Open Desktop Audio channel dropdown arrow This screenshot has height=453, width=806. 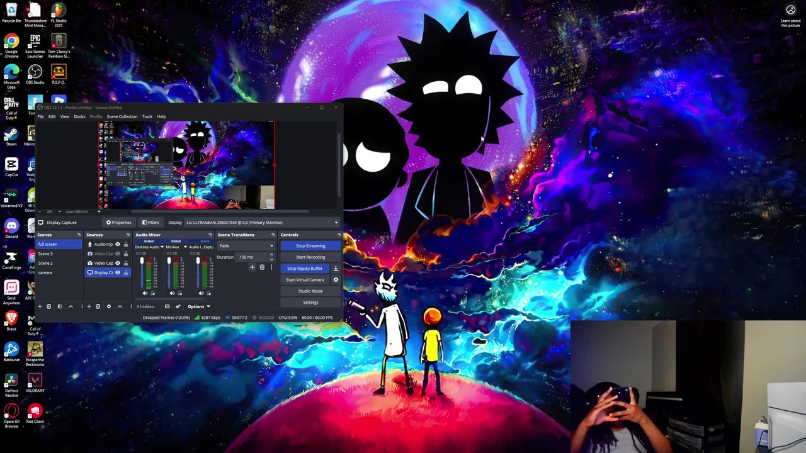click(x=162, y=247)
